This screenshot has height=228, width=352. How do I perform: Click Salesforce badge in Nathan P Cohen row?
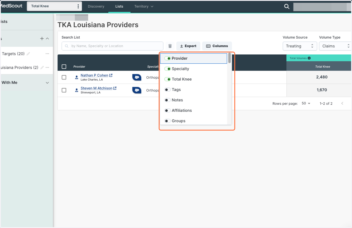coord(137,77)
